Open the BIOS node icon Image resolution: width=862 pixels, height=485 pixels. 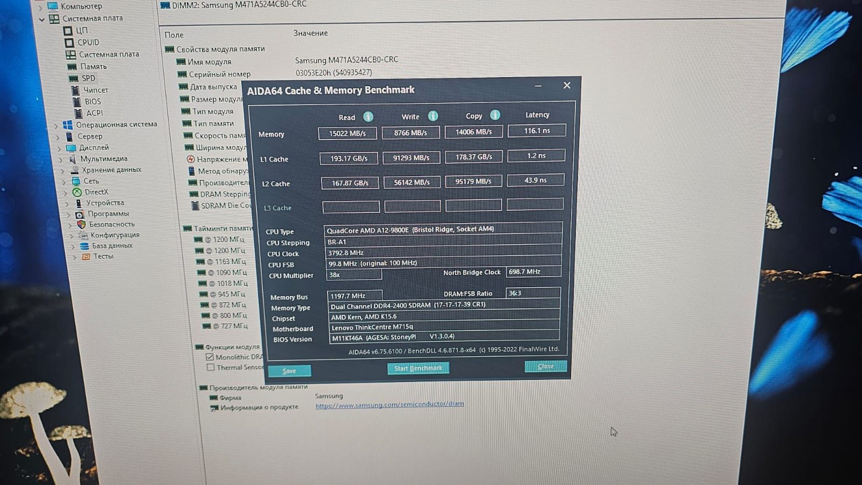pos(77,101)
